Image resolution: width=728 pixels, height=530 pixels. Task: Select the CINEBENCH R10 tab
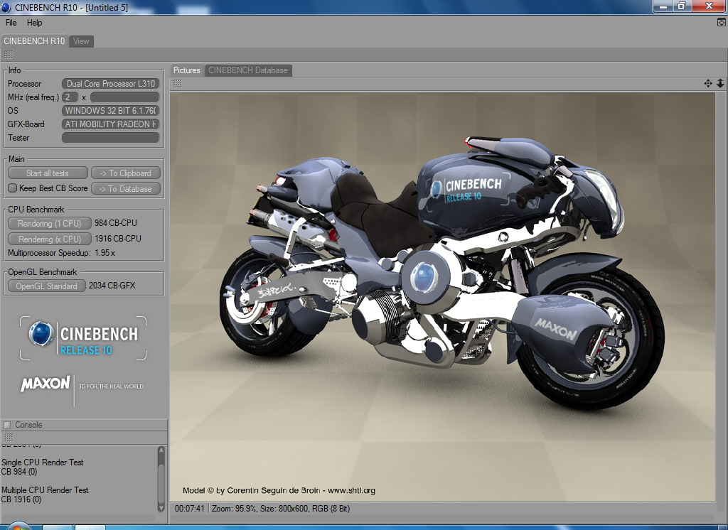coord(34,40)
